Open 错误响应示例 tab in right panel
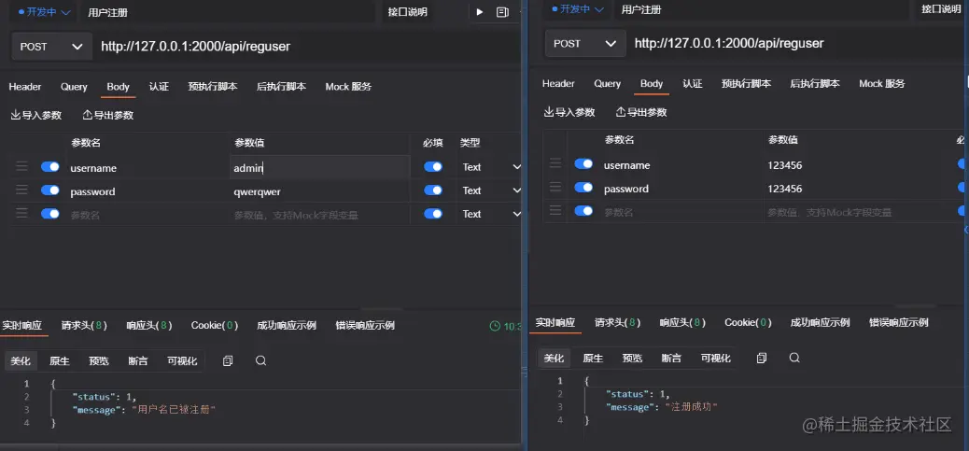Image resolution: width=969 pixels, height=451 pixels. click(899, 322)
